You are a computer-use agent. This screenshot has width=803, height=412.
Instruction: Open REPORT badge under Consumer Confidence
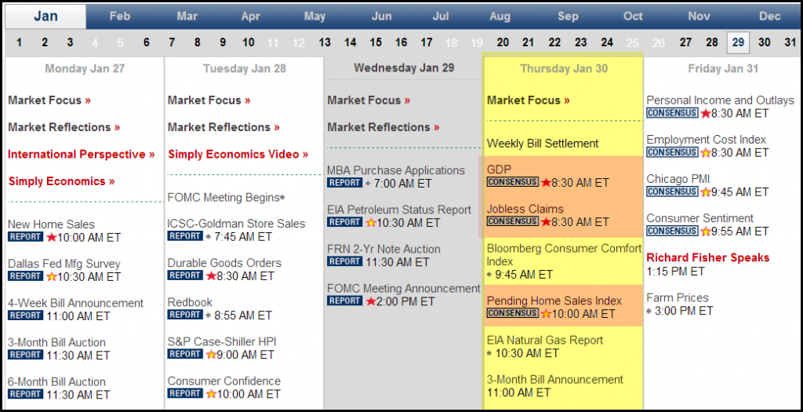pos(185,393)
